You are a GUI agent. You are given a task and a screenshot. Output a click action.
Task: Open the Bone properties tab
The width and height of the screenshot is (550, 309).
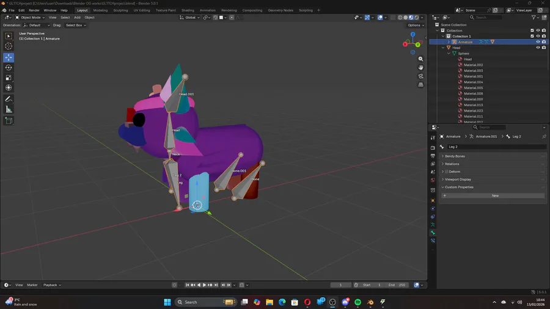pos(433,233)
